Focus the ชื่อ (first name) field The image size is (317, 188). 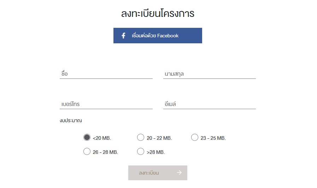106,74
